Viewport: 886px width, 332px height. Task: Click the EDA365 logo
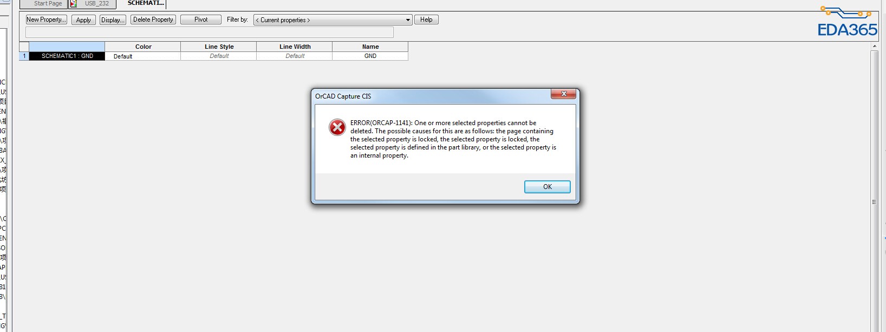tap(847, 22)
